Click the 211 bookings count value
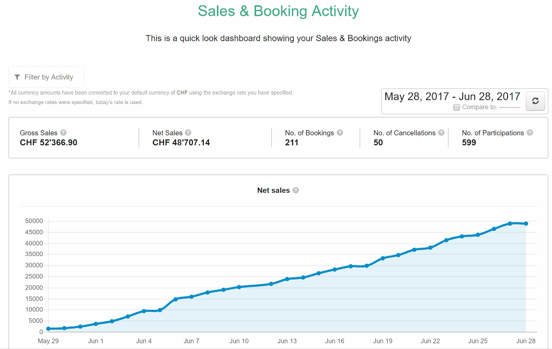The image size is (552, 349). [292, 143]
